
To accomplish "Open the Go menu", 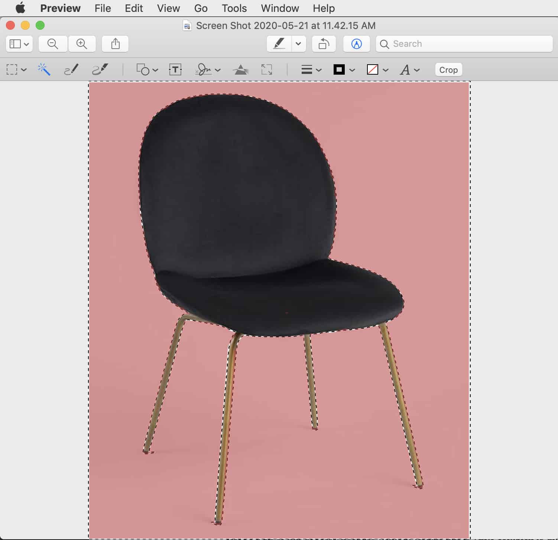I will [x=201, y=8].
